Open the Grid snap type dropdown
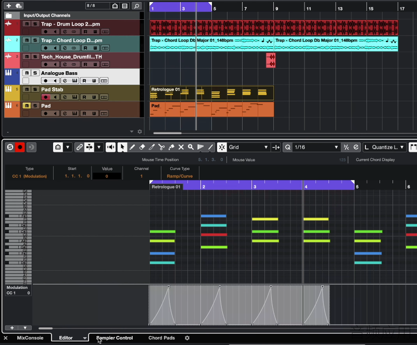Viewport: 417px width, 345px height. tap(247, 147)
